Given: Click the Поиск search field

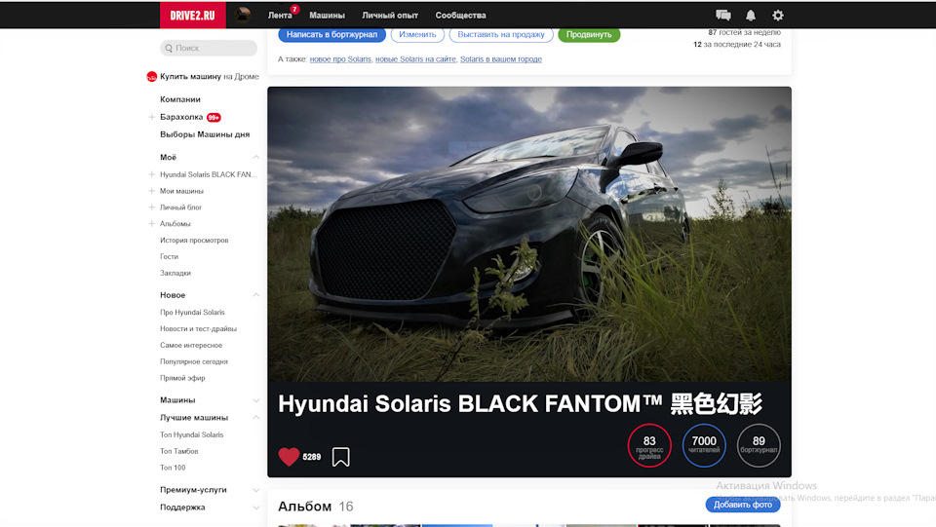Looking at the screenshot, I should click(x=209, y=49).
